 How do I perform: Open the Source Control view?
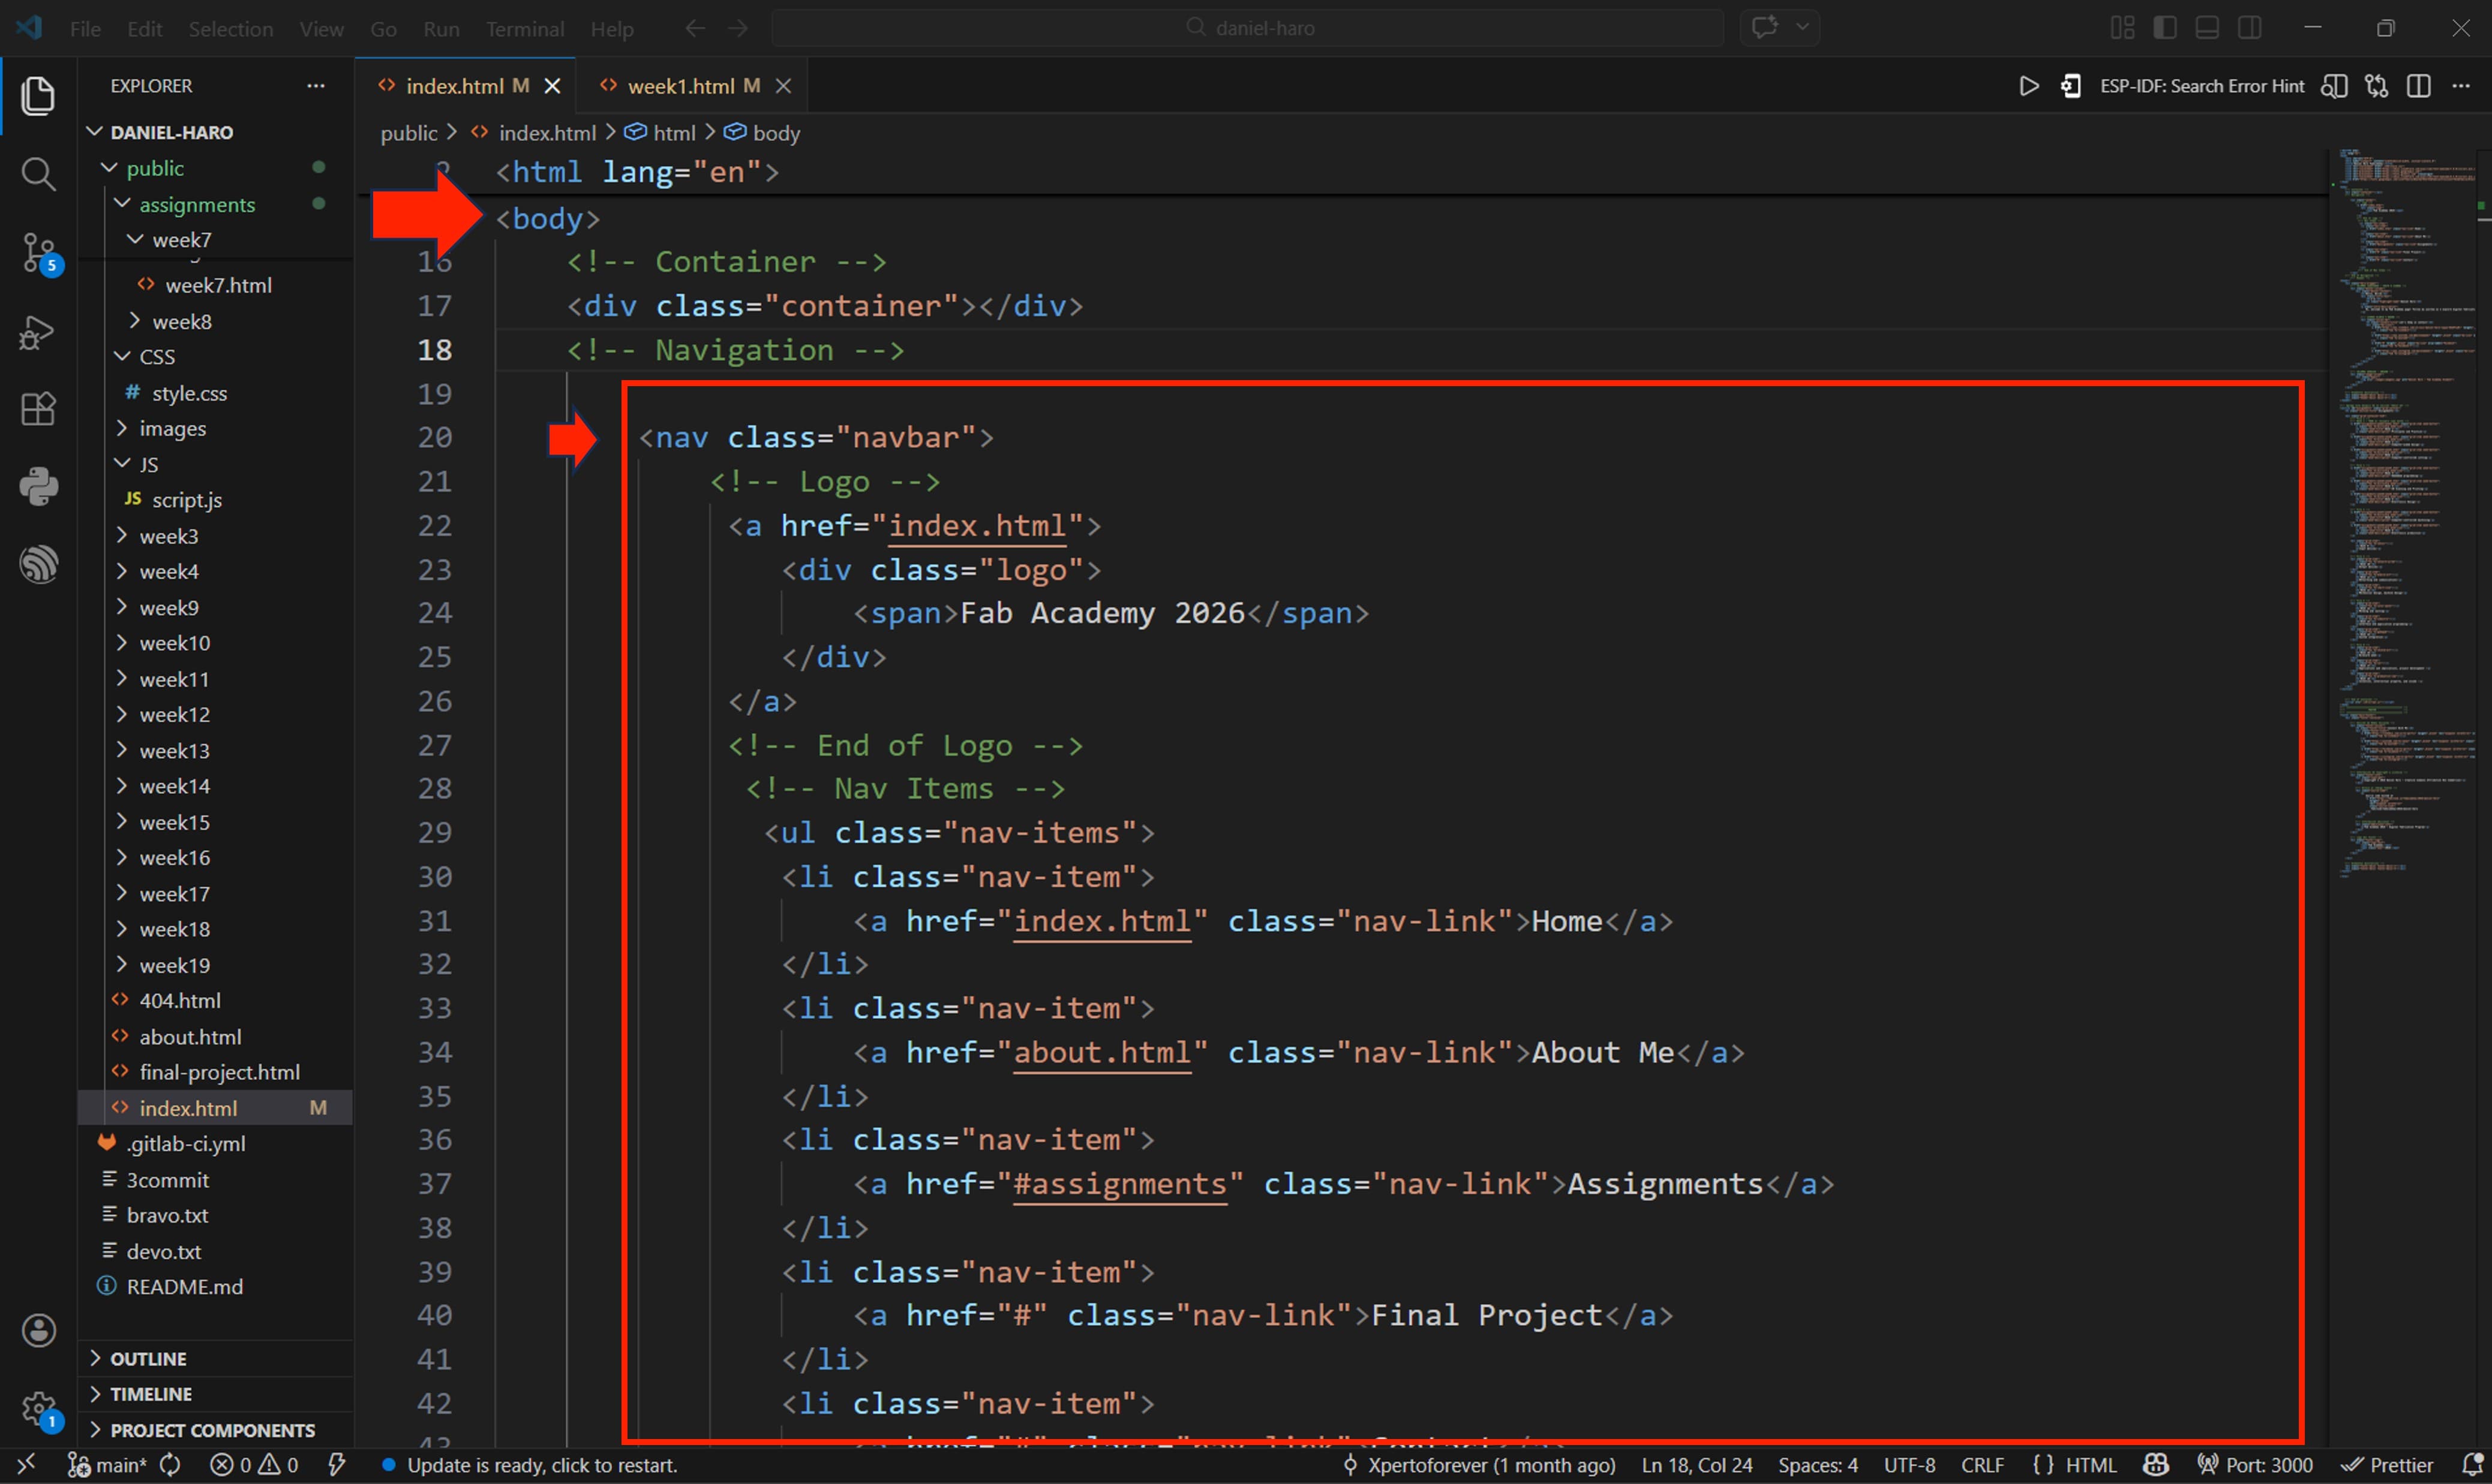click(38, 252)
